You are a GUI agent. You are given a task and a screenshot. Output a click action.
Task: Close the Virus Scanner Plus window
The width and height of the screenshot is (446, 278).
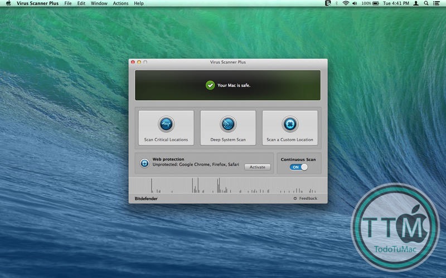tap(133, 62)
